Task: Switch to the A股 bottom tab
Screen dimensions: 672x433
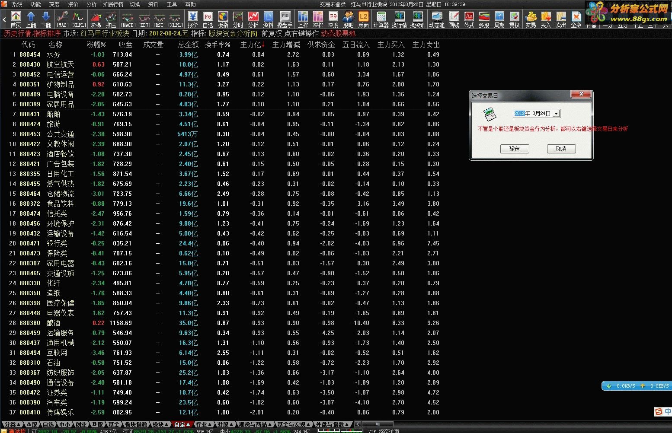Action: tap(32, 424)
